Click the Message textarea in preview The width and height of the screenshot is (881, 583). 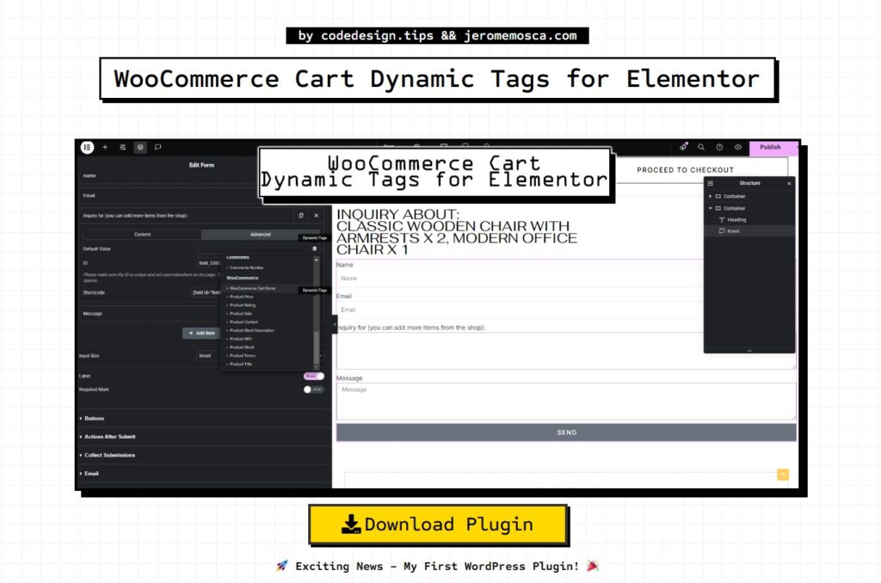566,402
